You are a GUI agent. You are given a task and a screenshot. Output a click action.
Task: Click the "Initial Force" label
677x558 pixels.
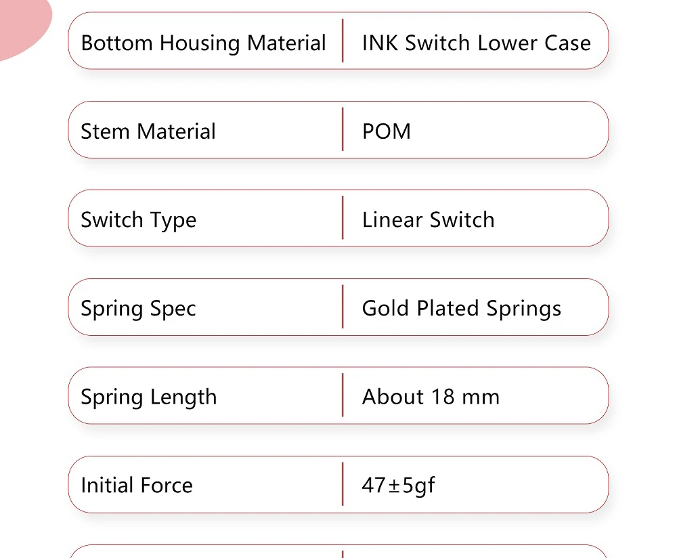137,486
